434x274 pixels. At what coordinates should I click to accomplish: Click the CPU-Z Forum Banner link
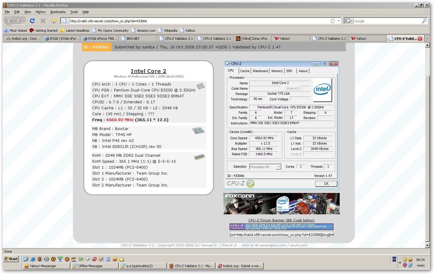click(x=281, y=220)
